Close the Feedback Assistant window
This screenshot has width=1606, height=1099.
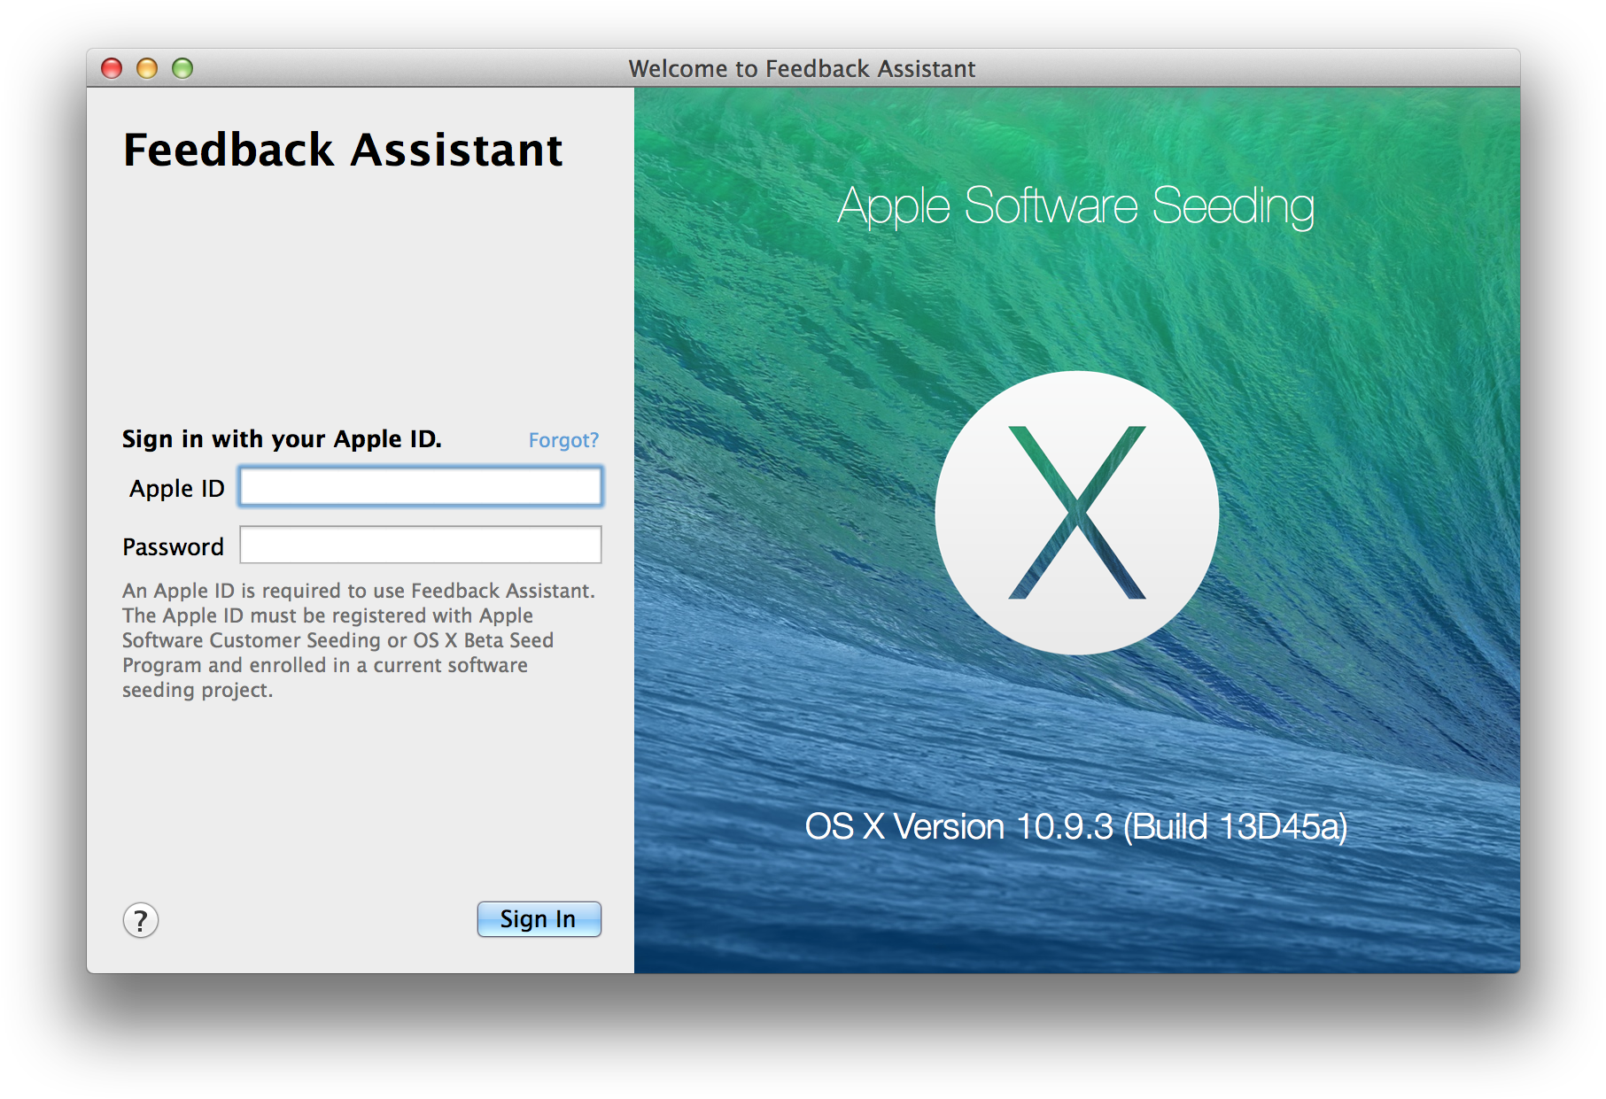coord(112,68)
